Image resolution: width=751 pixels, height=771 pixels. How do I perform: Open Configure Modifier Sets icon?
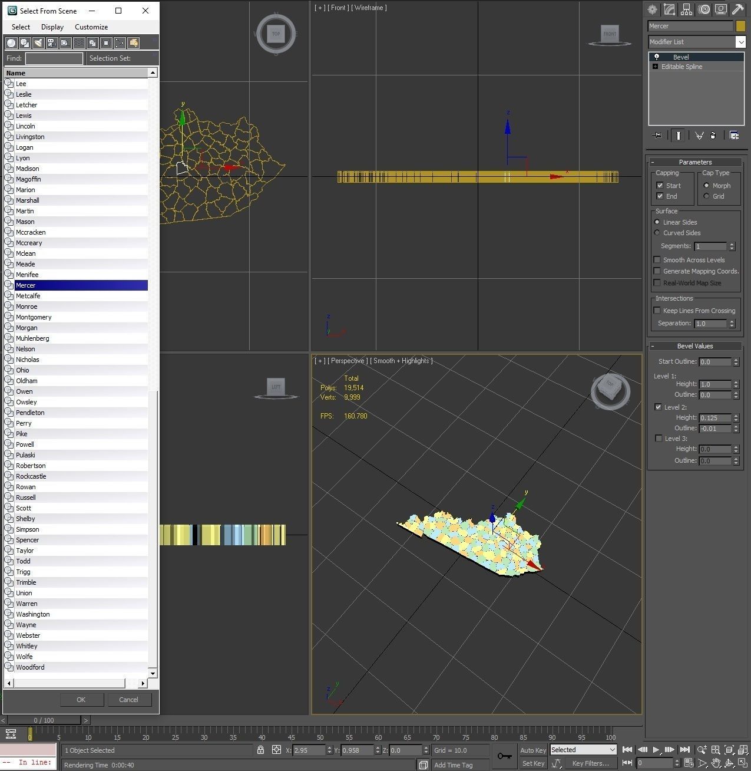(734, 136)
